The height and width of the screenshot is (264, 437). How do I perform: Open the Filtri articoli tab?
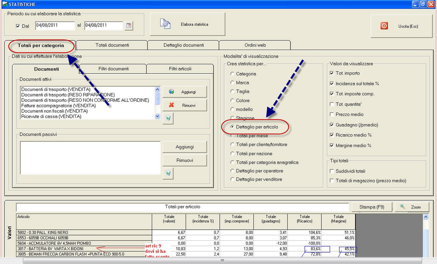pyautogui.click(x=180, y=69)
